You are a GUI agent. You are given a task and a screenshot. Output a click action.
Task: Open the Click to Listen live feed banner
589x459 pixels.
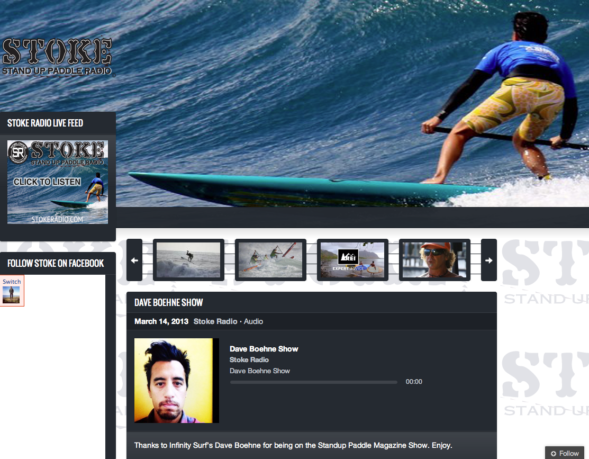point(58,182)
